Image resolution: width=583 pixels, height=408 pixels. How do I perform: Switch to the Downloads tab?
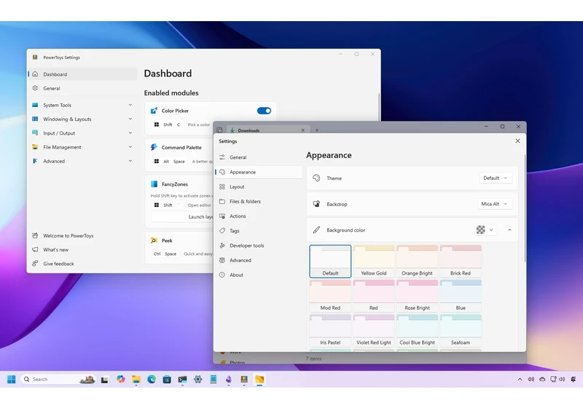pyautogui.click(x=267, y=130)
